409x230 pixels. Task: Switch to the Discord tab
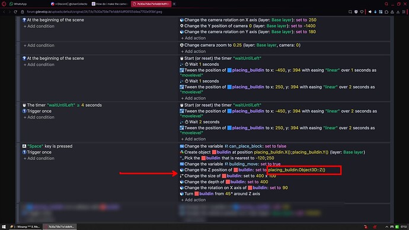click(69, 4)
